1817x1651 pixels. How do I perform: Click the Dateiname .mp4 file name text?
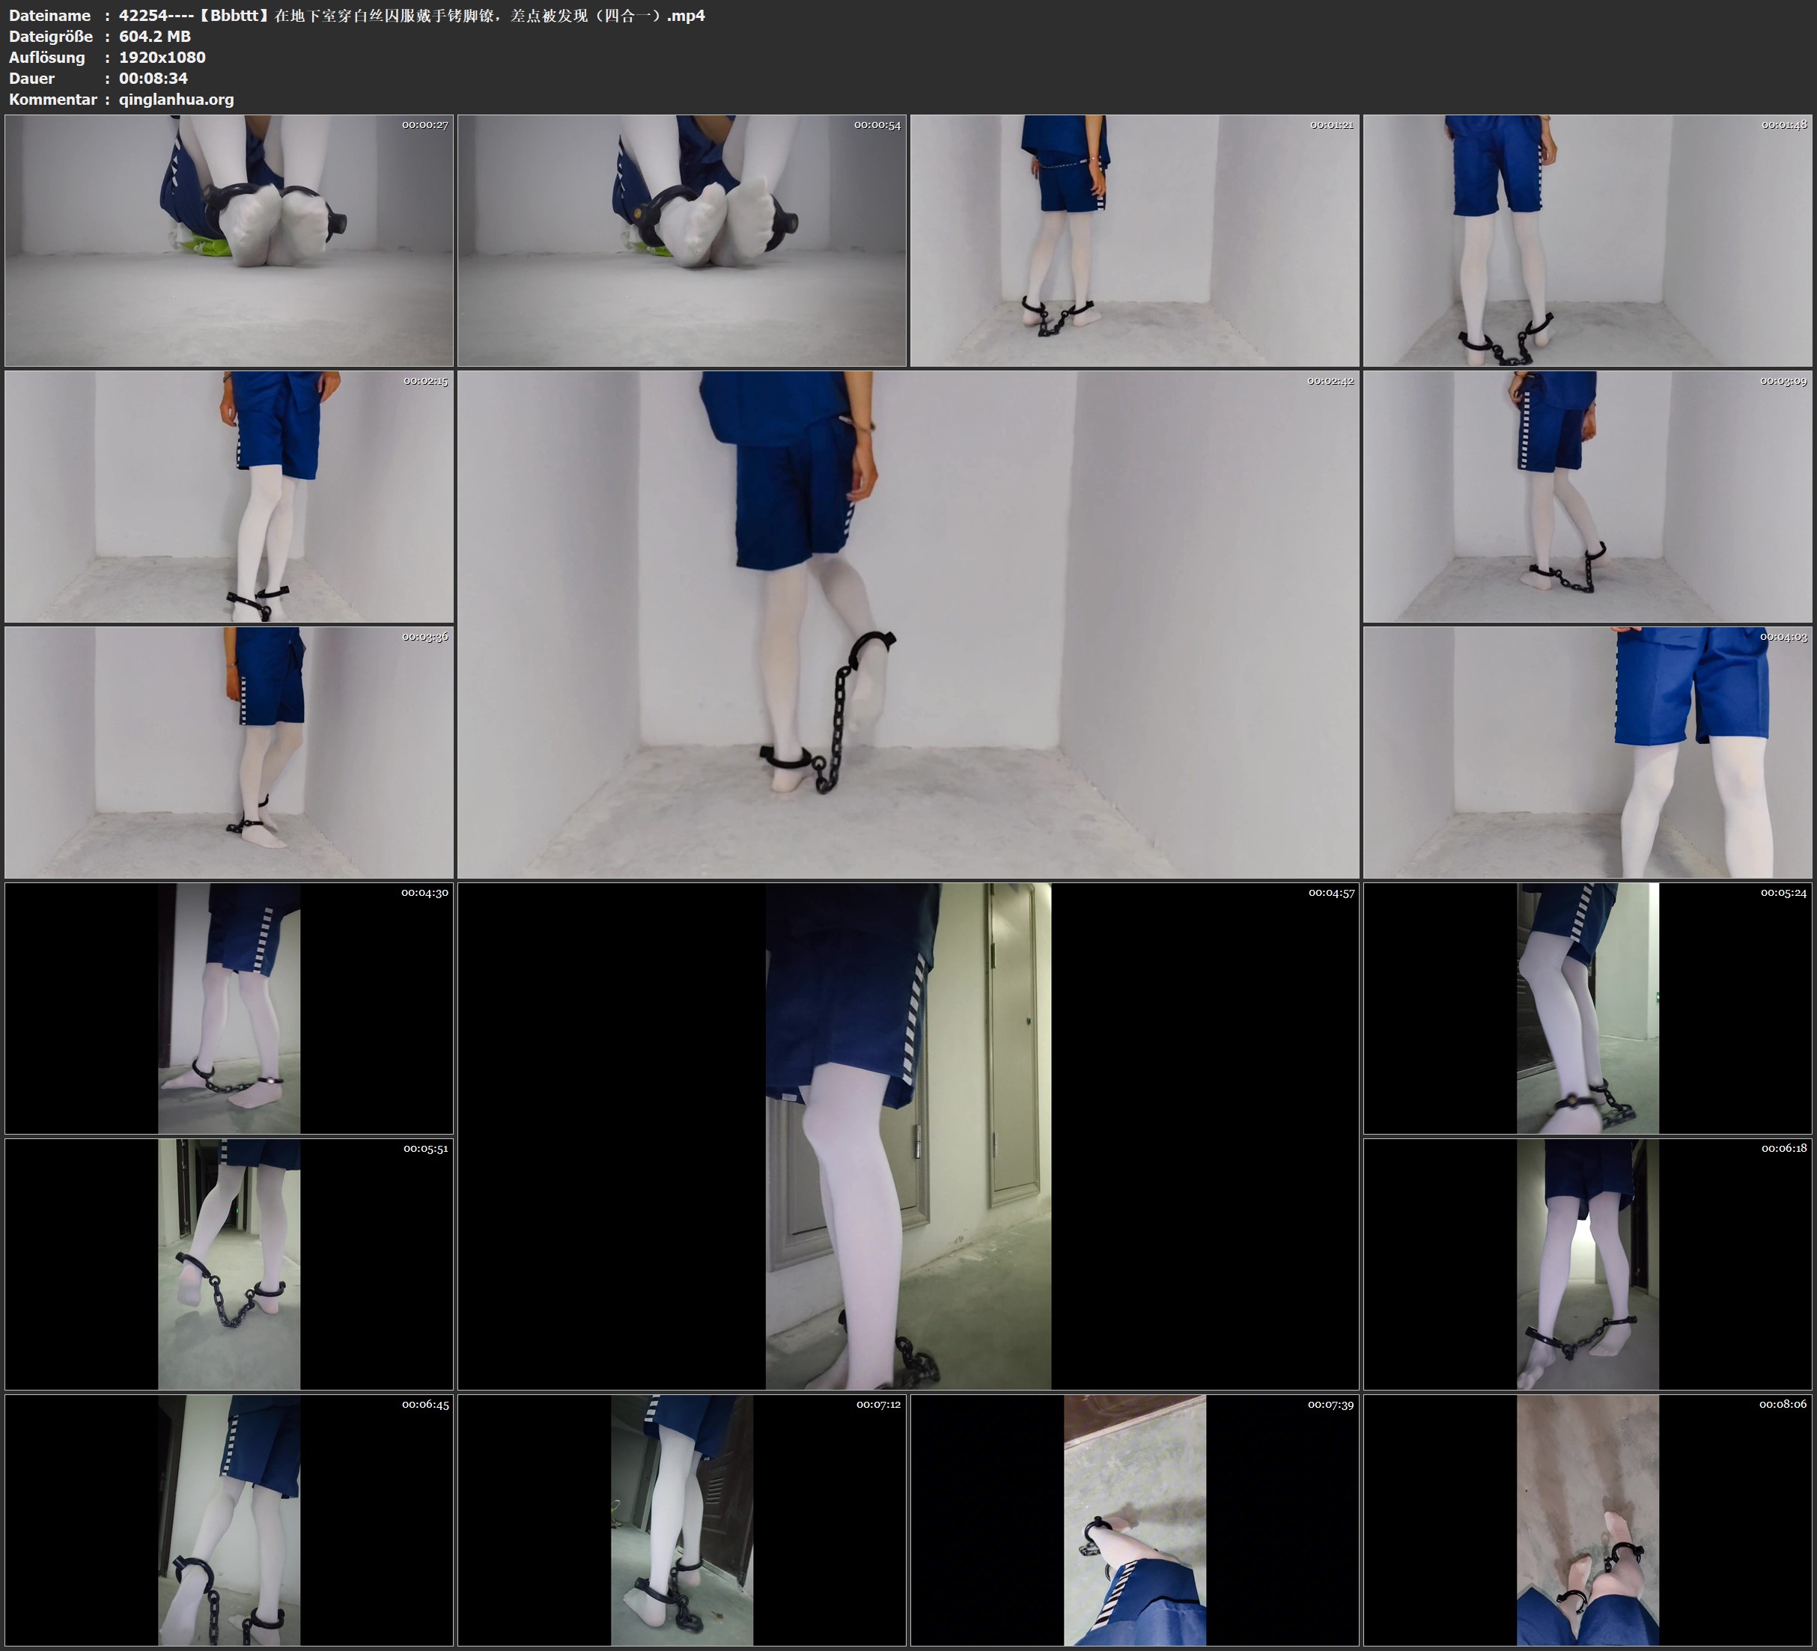(x=411, y=15)
